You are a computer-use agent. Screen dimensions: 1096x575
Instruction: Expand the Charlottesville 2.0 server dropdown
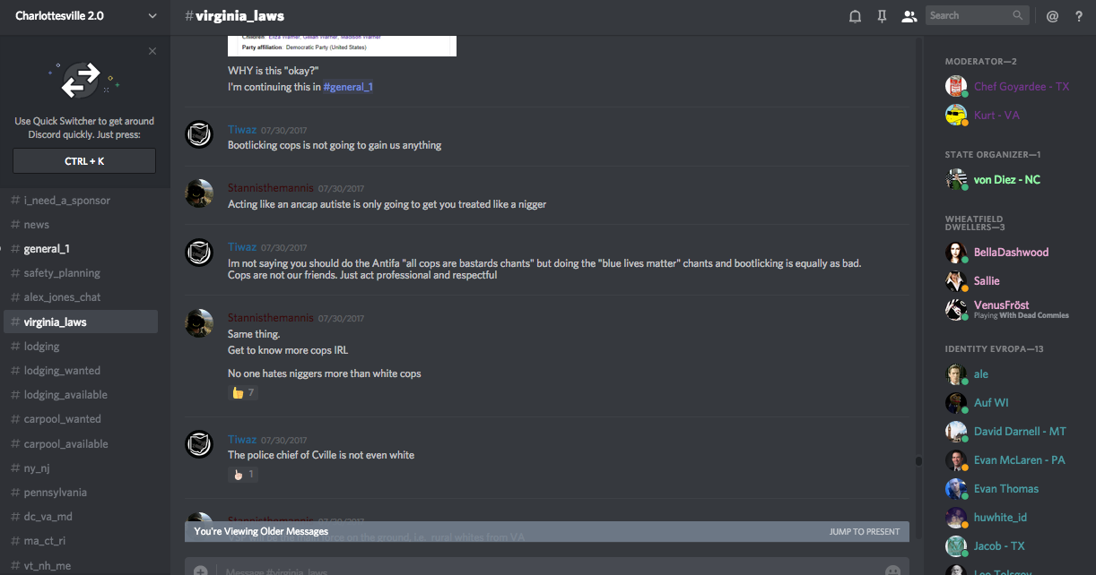152,16
